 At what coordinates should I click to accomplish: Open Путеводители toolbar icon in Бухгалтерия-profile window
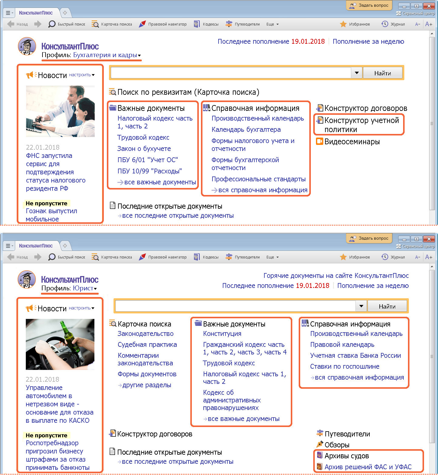(x=243, y=24)
